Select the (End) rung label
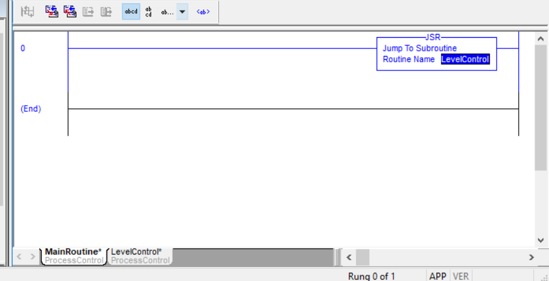 point(31,109)
